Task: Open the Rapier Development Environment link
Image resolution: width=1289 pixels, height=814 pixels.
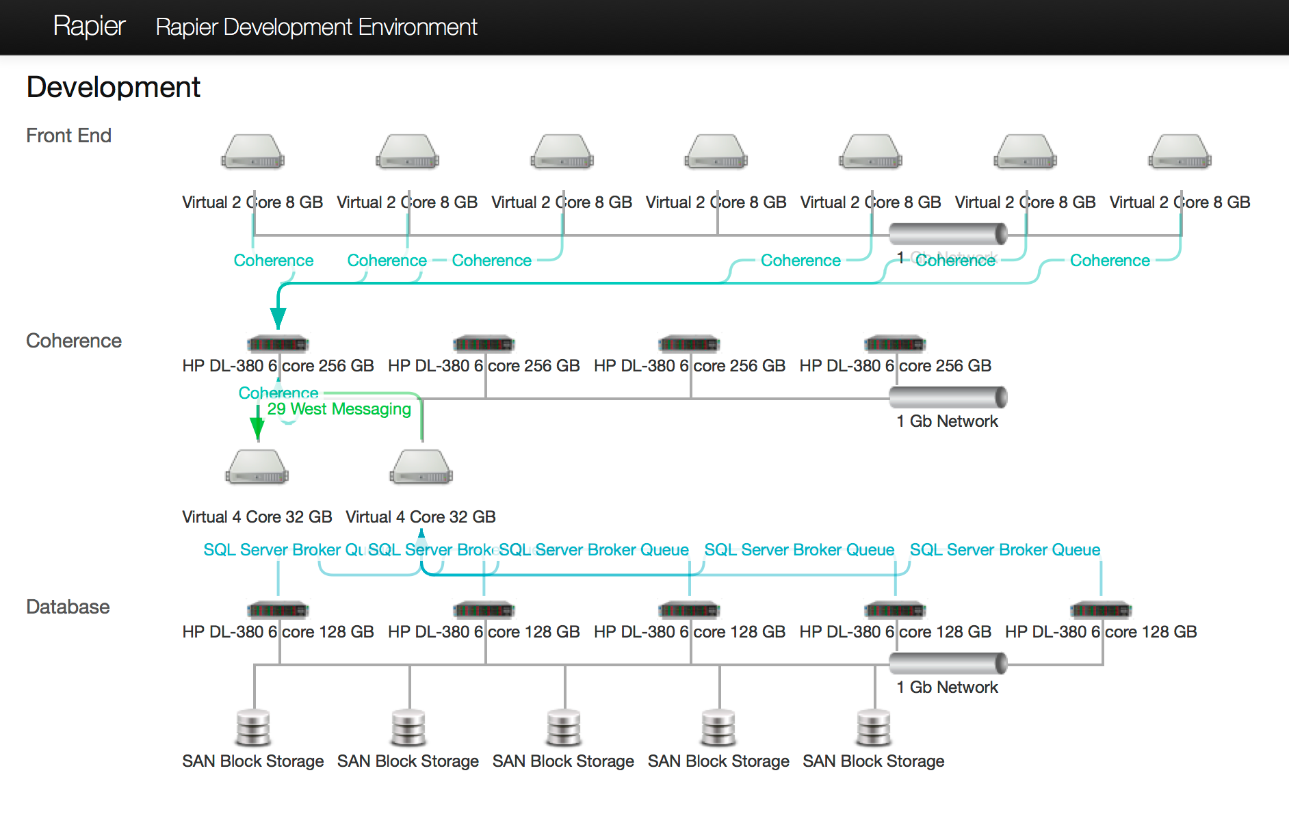Action: point(316,27)
